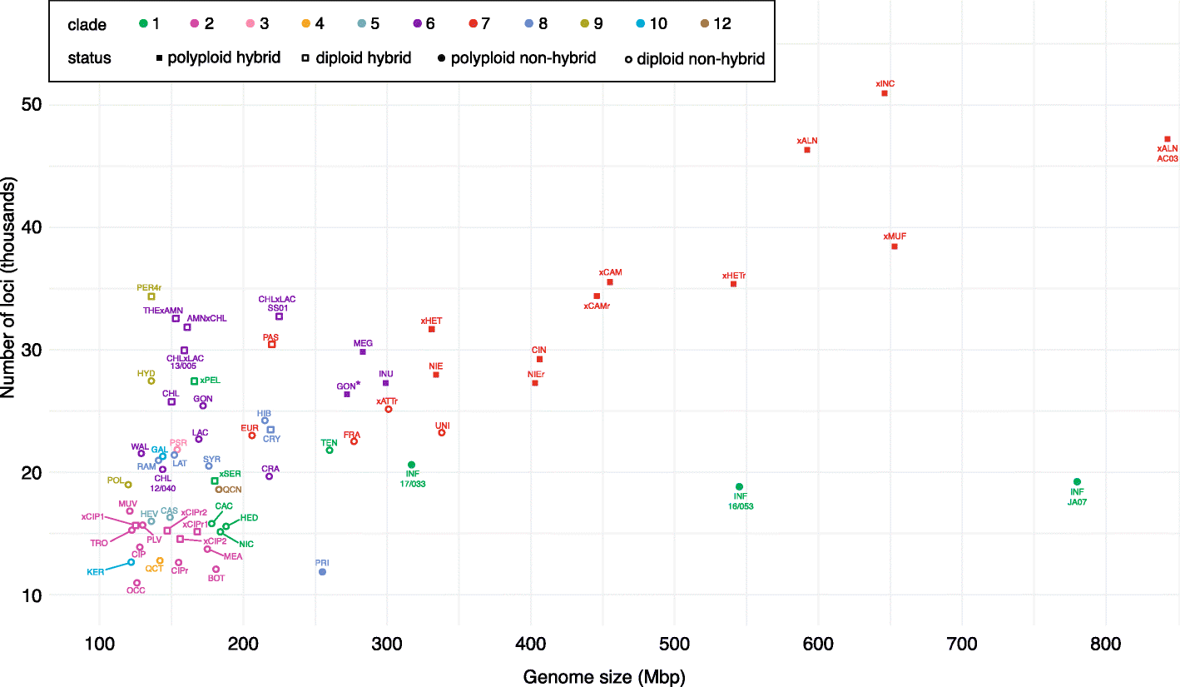Click the 'GON*' label with asterisk
This screenshot has height=687, width=1180.
349,386
